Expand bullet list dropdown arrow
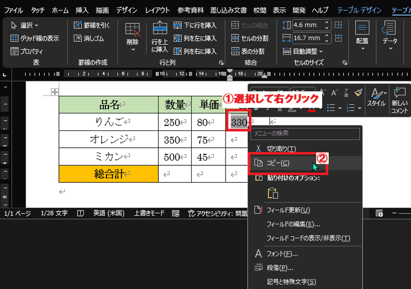This screenshot has width=411, height=289. click(x=340, y=108)
